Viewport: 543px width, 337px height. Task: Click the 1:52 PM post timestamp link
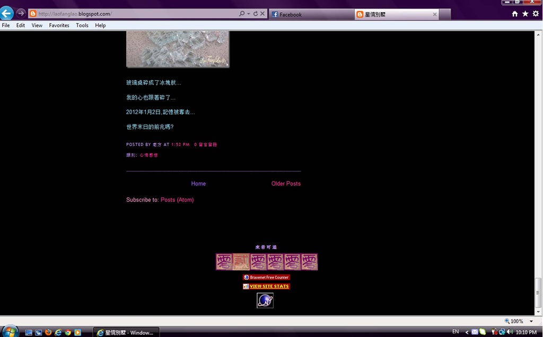(x=180, y=144)
